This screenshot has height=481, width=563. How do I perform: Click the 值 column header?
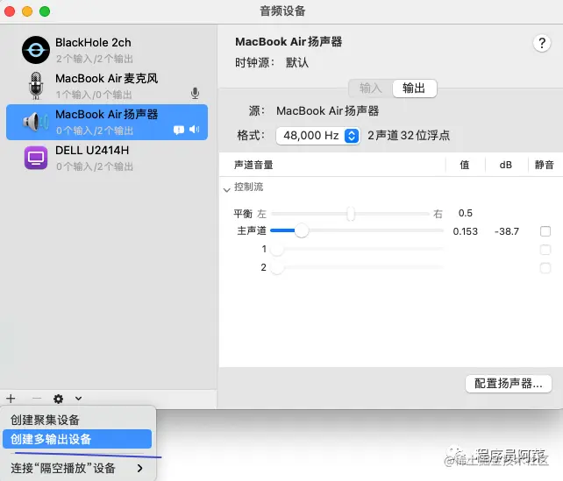pos(465,165)
